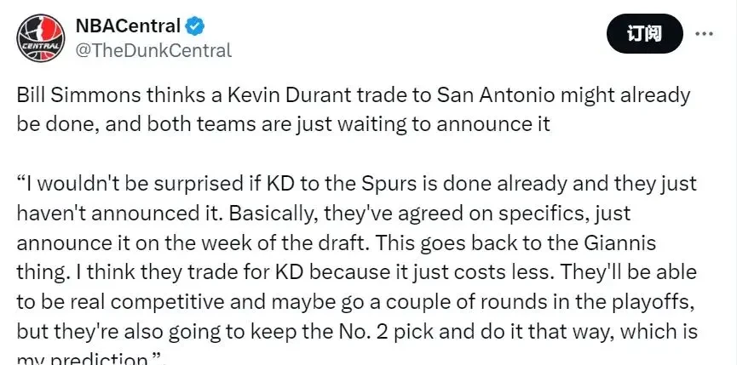737x365 pixels.
Task: Open the three-dot more options menu
Action: pyautogui.click(x=704, y=34)
